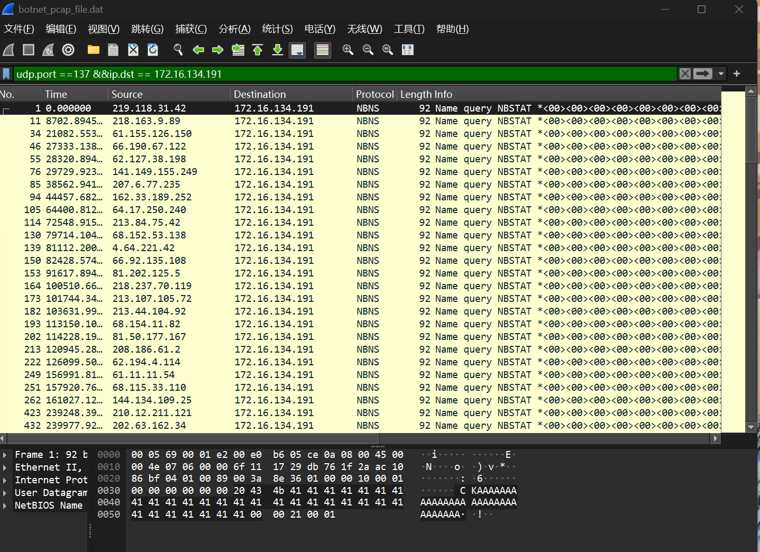
Task: Zoom out the main window text
Action: coord(368,50)
